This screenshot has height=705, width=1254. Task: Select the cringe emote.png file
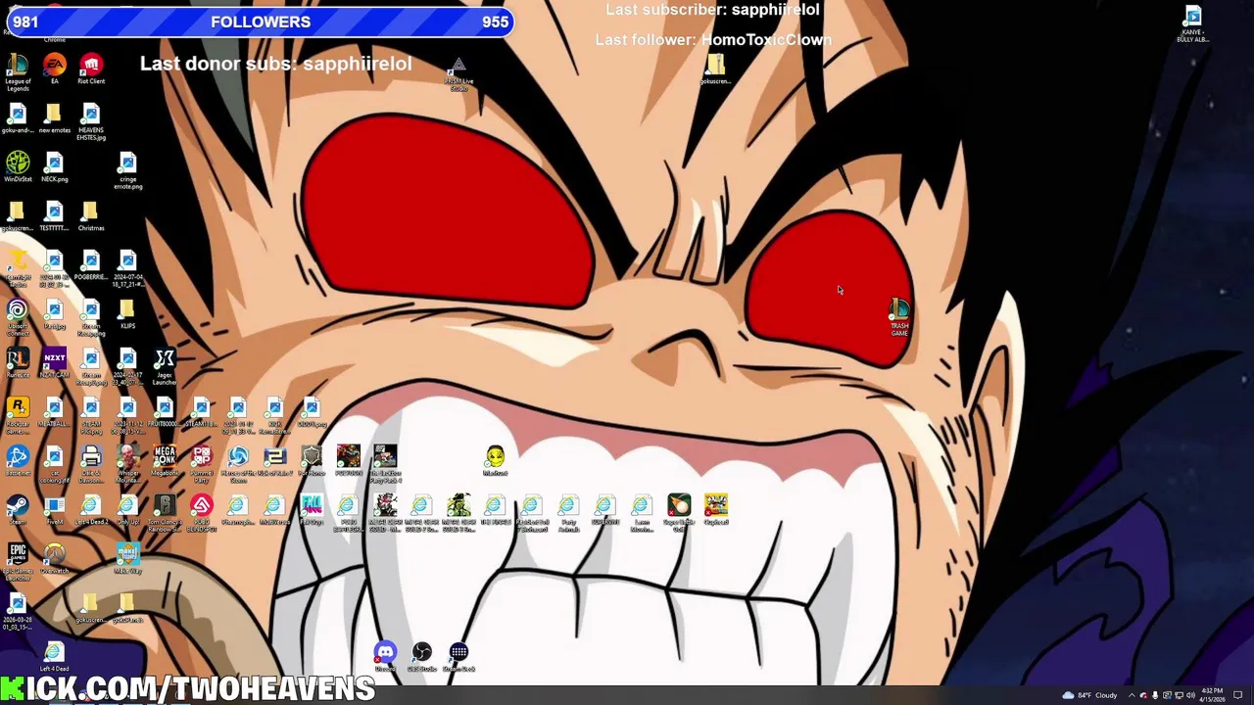point(127,170)
